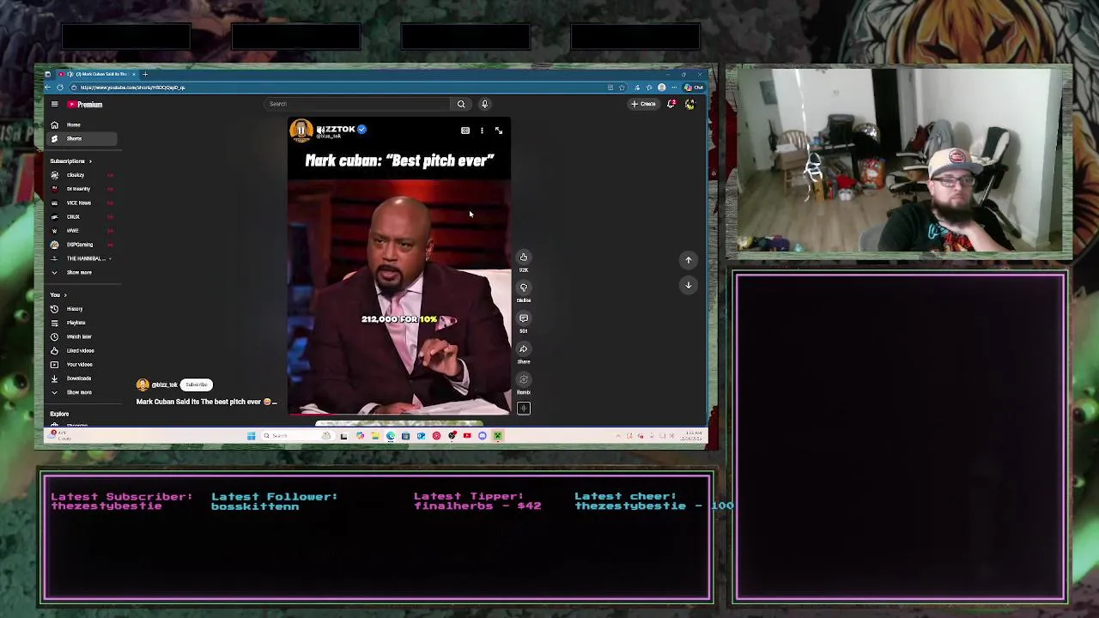
Task: Open the YouTube account avatar menu
Action: click(689, 104)
